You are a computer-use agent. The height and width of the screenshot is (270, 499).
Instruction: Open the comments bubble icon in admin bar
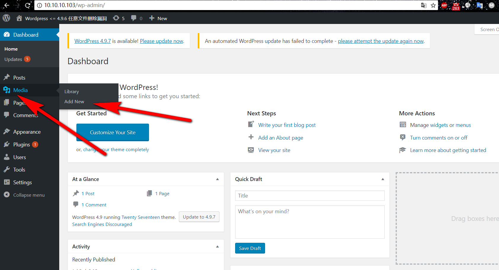(x=134, y=18)
